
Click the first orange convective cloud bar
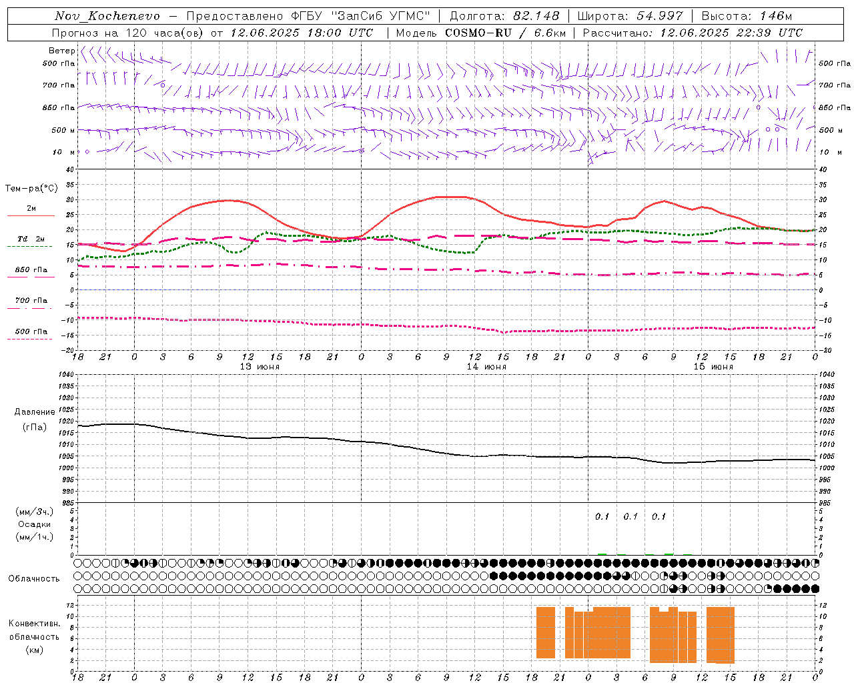tap(546, 632)
